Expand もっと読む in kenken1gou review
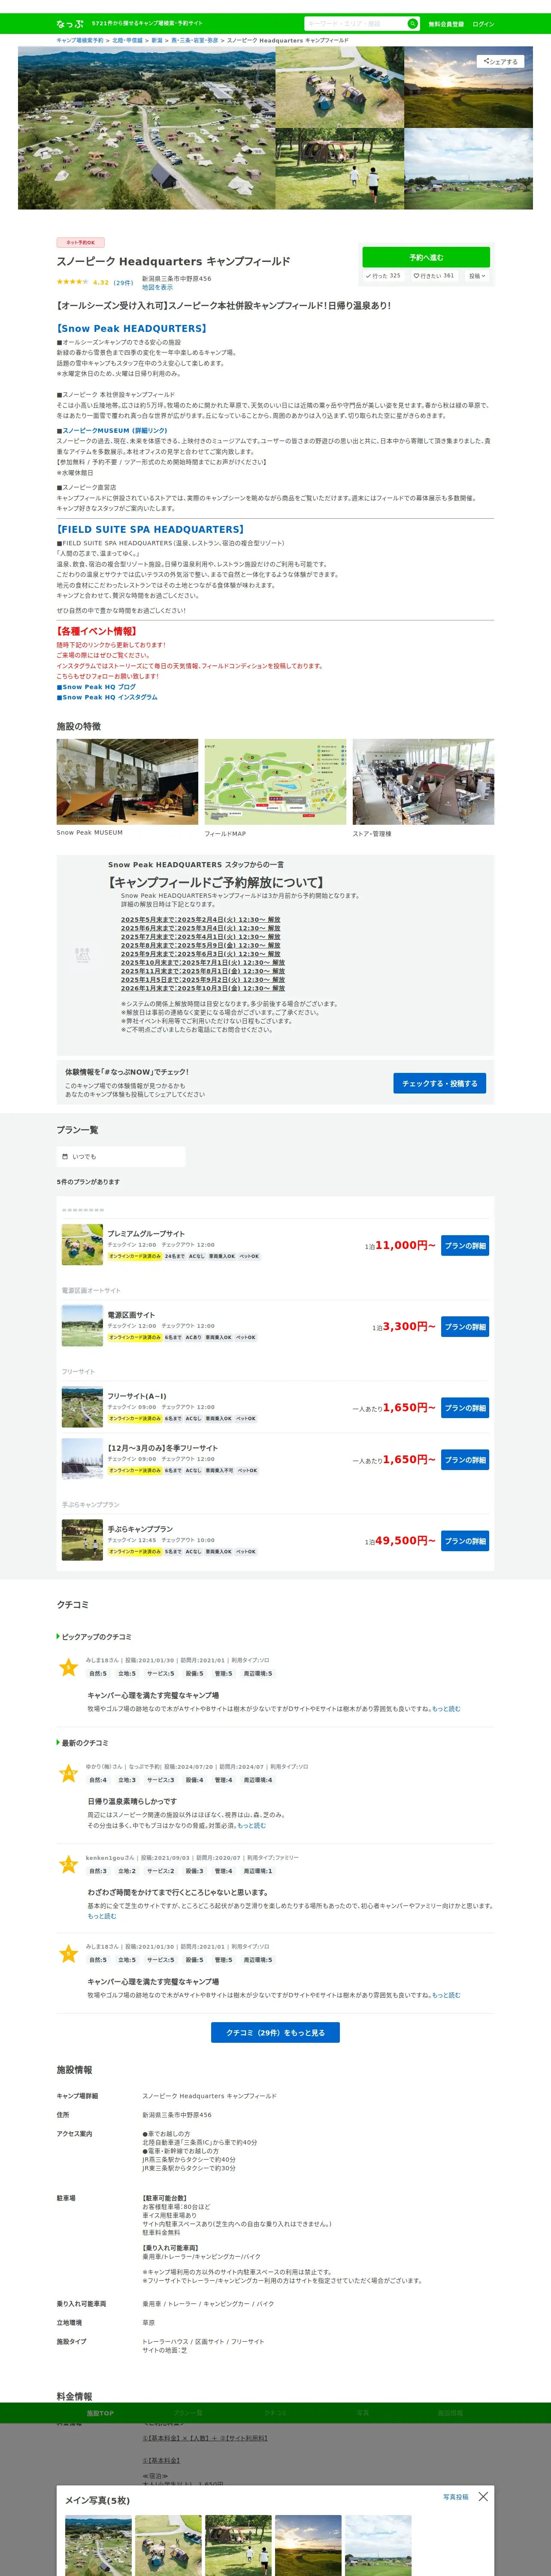 pos(102,1916)
